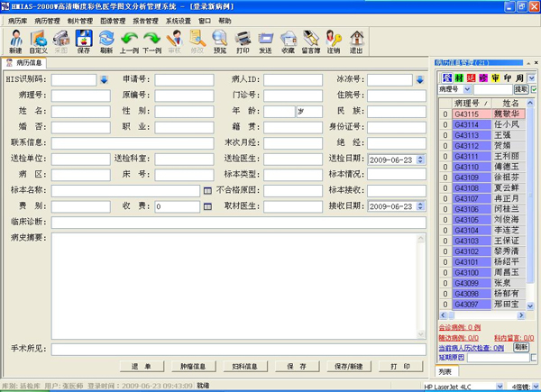Open the 系统设置 menu

click(179, 21)
